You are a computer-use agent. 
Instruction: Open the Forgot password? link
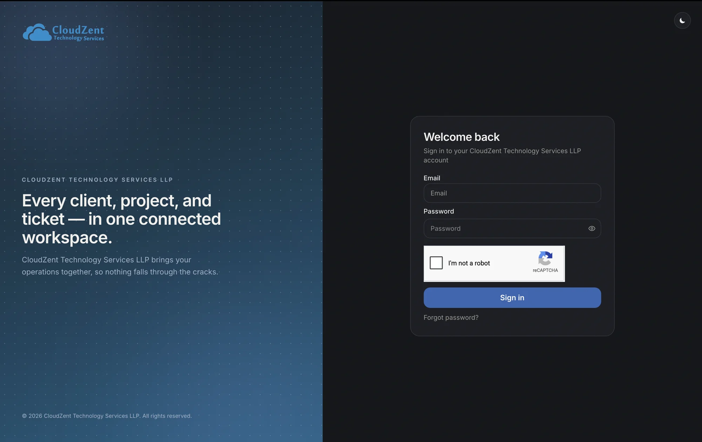451,317
